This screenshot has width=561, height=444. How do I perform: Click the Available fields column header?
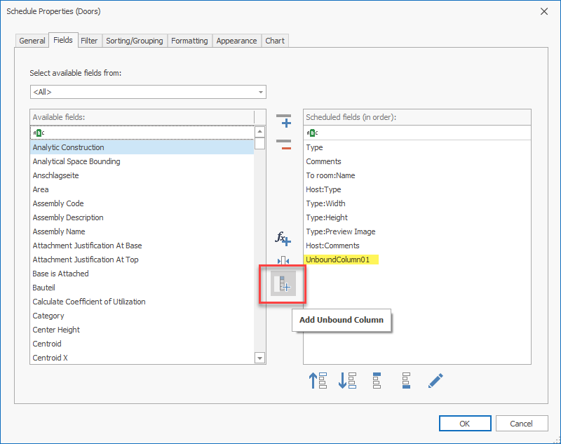click(x=142, y=117)
